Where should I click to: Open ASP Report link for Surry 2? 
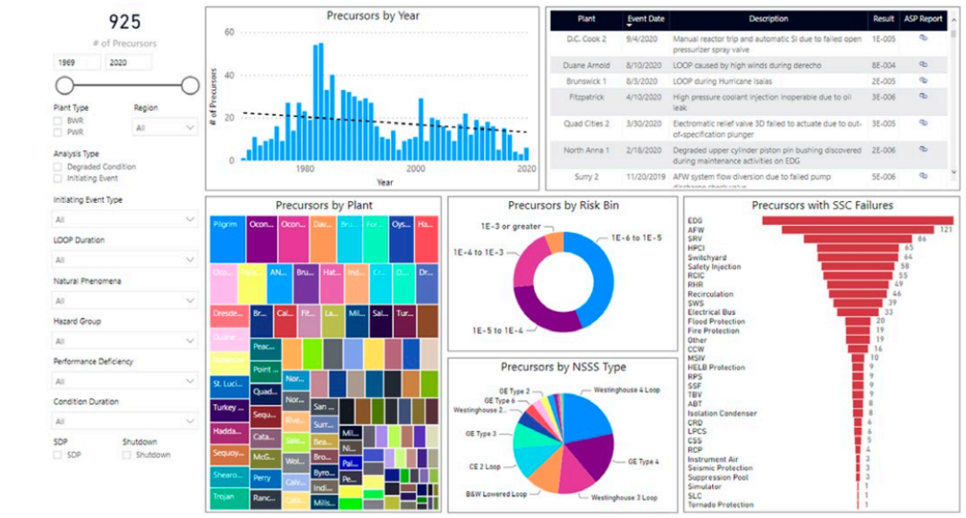[x=923, y=177]
